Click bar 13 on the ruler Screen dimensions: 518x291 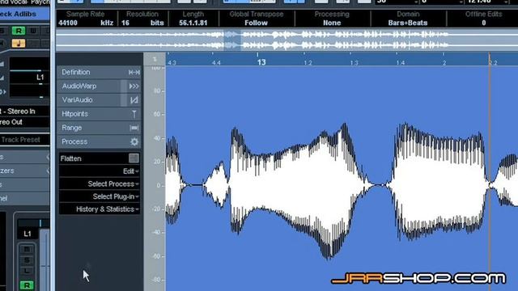[261, 62]
